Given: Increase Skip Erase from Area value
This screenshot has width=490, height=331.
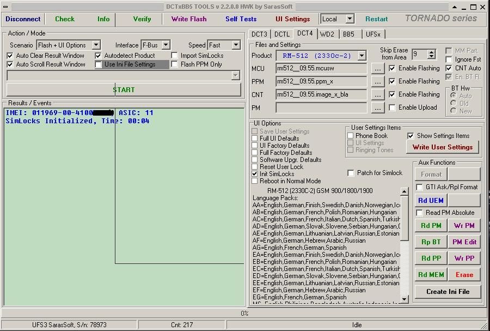Looking at the screenshot, I should [x=432, y=52].
